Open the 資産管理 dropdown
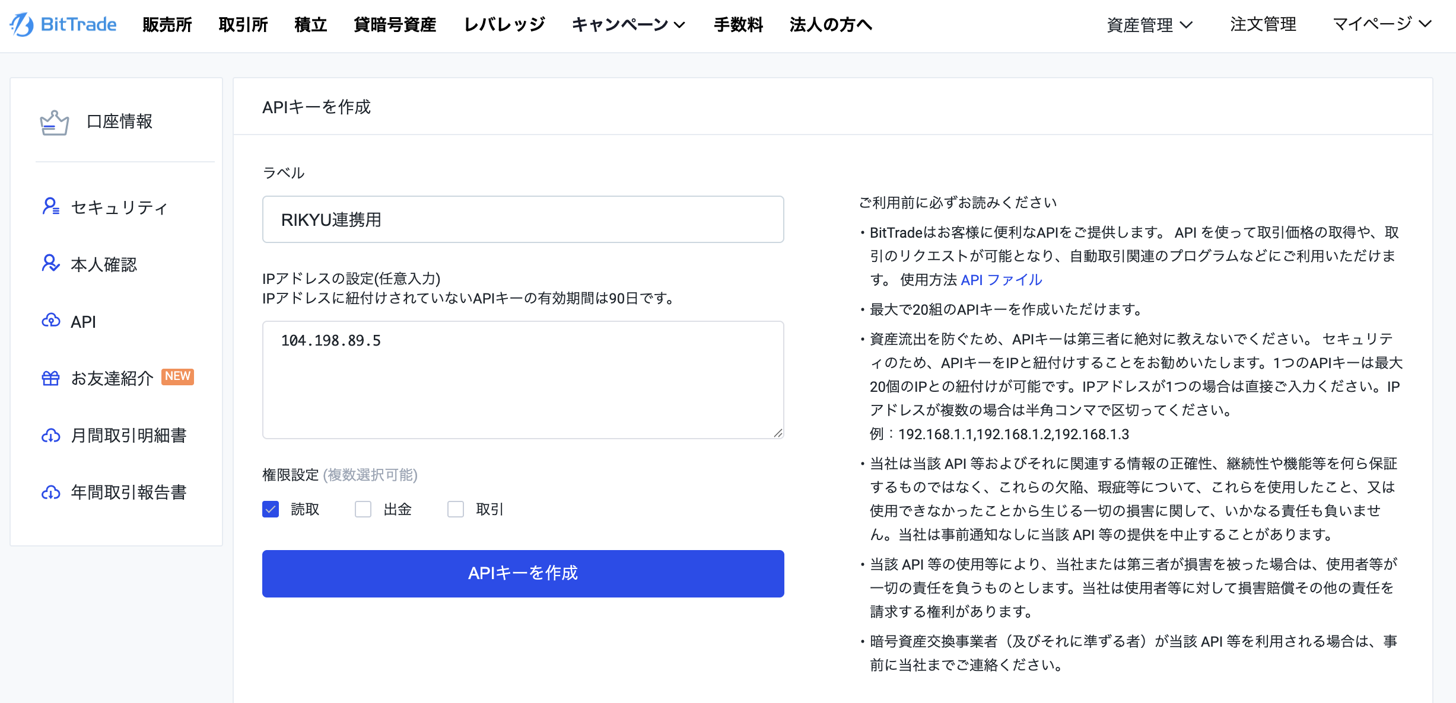The image size is (1456, 703). click(1149, 25)
